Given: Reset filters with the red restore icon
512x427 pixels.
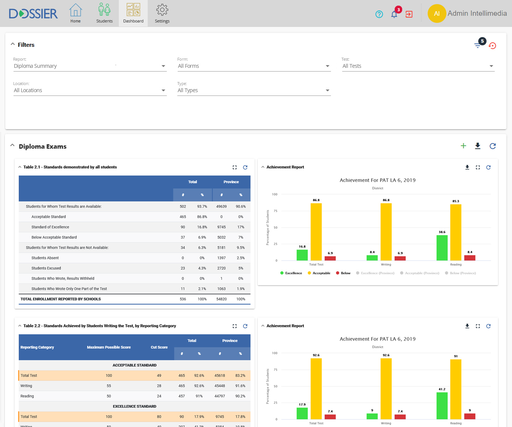Looking at the screenshot, I should (x=493, y=46).
